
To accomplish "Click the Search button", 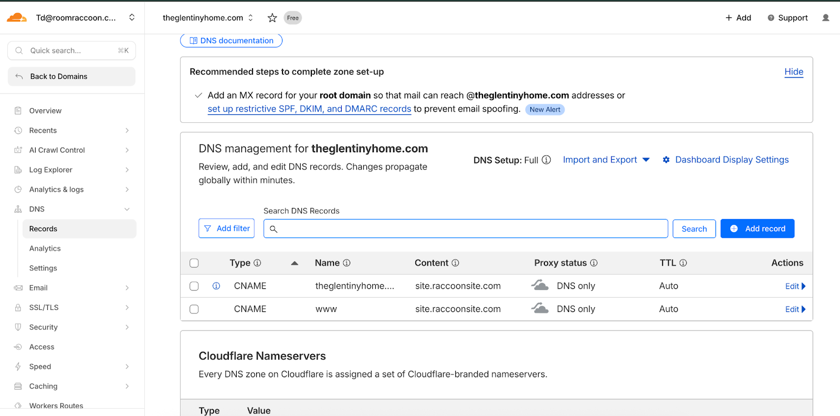I will [694, 229].
